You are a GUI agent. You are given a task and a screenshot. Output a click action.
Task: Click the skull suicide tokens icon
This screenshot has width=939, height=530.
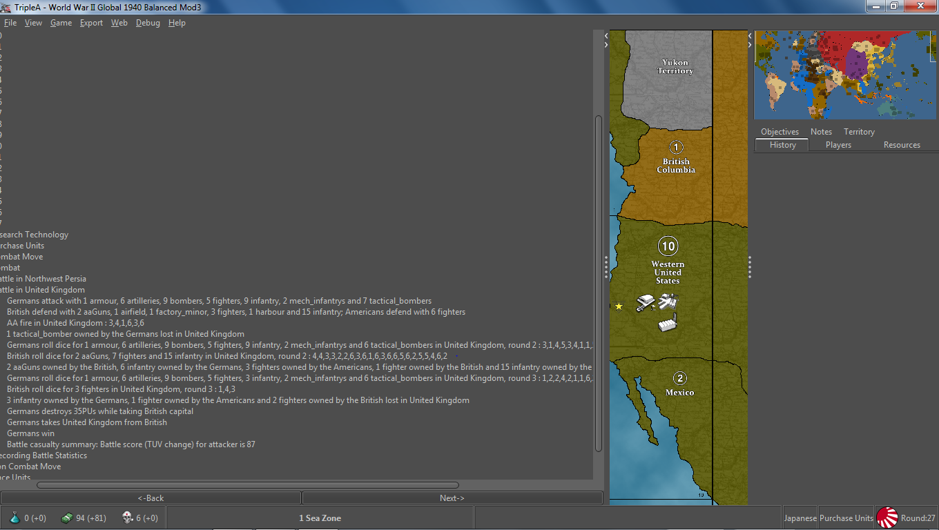[x=127, y=518]
